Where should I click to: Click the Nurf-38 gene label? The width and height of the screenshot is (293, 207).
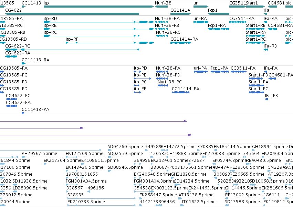163,3
